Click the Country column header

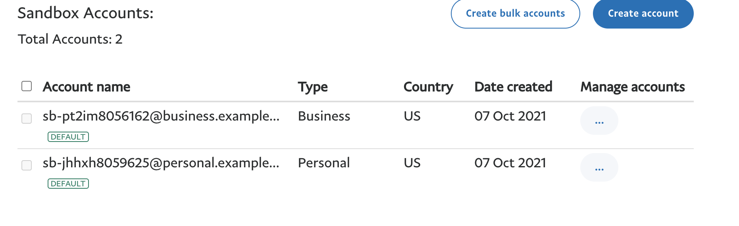pyautogui.click(x=428, y=87)
